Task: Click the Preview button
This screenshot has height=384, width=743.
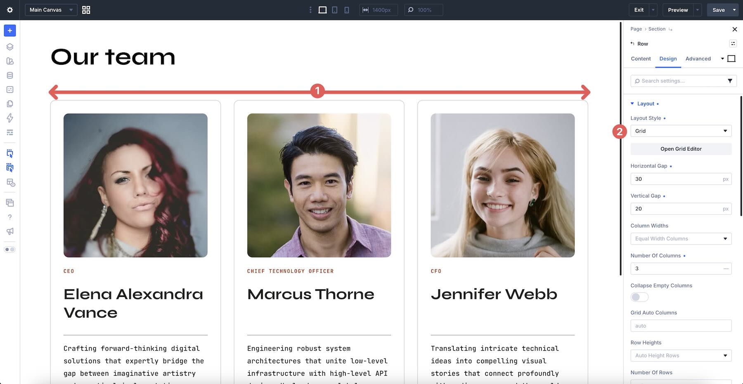Action: pyautogui.click(x=678, y=10)
